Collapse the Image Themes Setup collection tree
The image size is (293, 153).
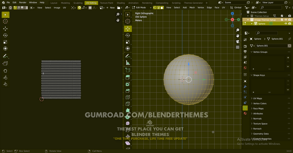pyautogui.click(x=248, y=20)
